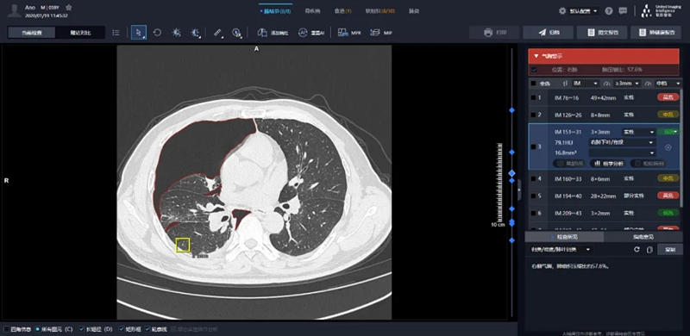Open the ≥3mm size filter dropdown
The height and width of the screenshot is (336, 690).
point(627,84)
